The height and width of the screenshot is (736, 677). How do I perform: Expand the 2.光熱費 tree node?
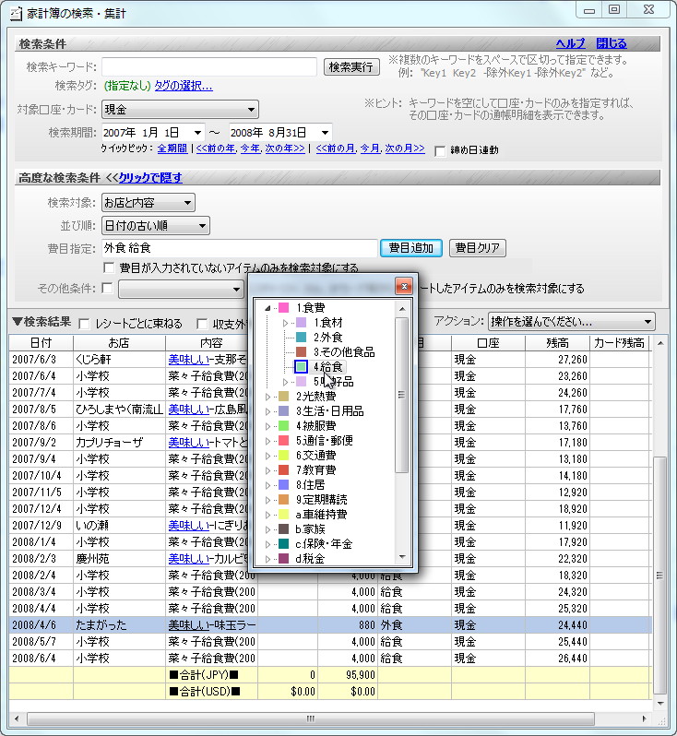click(x=267, y=397)
